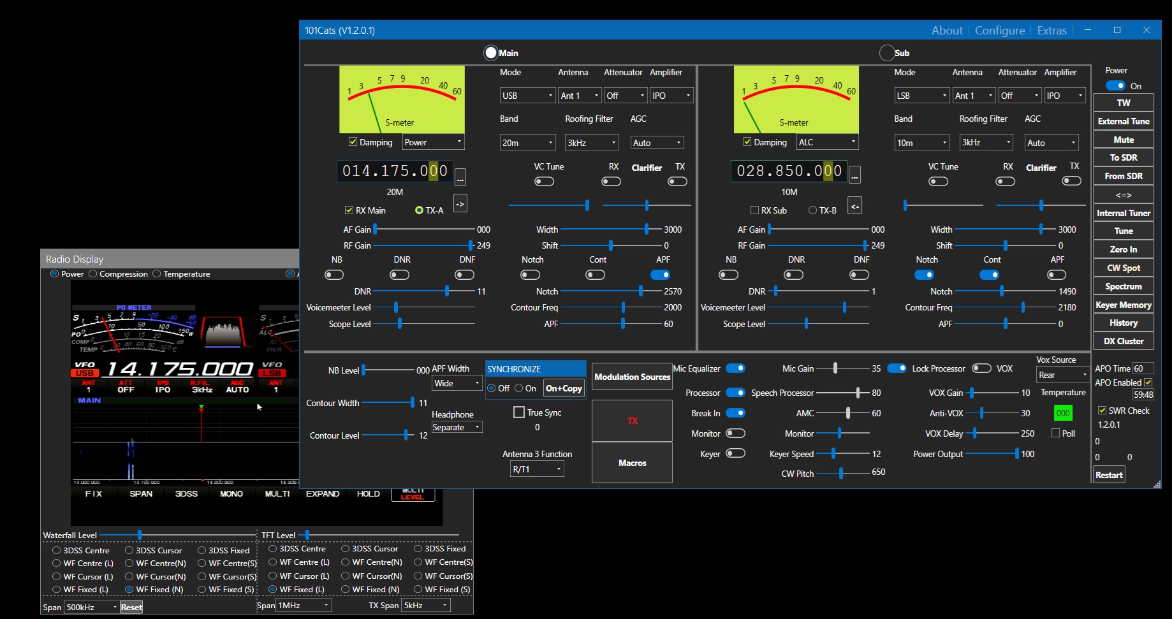Click the Power Output slider

pos(992,454)
